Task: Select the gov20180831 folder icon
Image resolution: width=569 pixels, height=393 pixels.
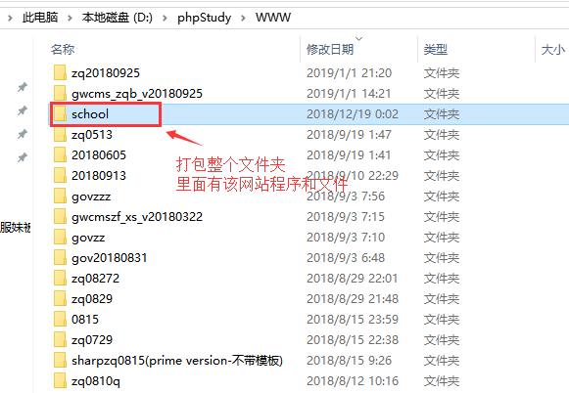Action: pyautogui.click(x=60, y=258)
